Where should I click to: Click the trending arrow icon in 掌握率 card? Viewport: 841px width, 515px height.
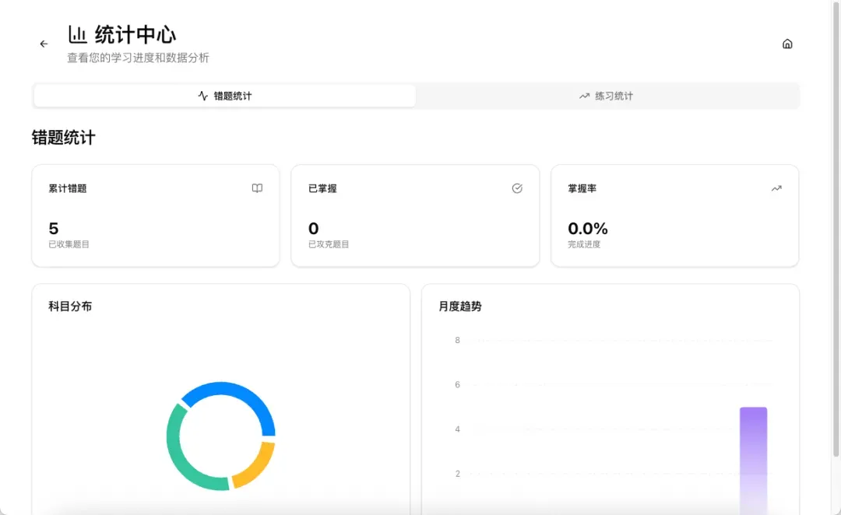776,188
